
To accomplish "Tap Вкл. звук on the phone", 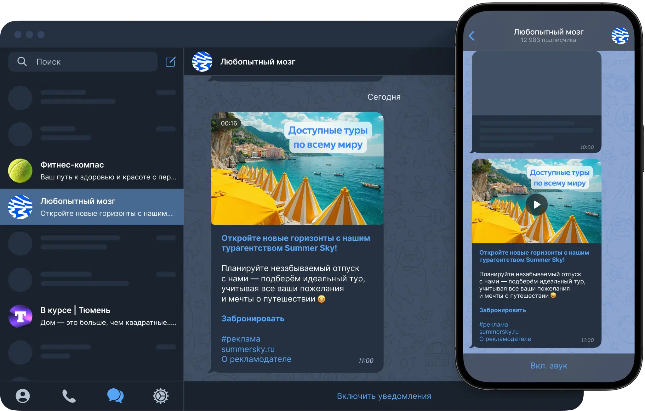I will [549, 366].
